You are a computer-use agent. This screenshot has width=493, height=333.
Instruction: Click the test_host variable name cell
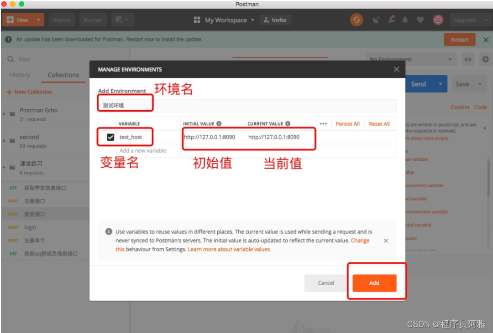[x=148, y=137]
